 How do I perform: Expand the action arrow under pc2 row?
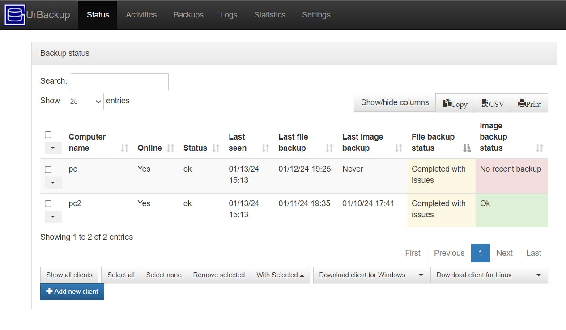[x=53, y=217]
